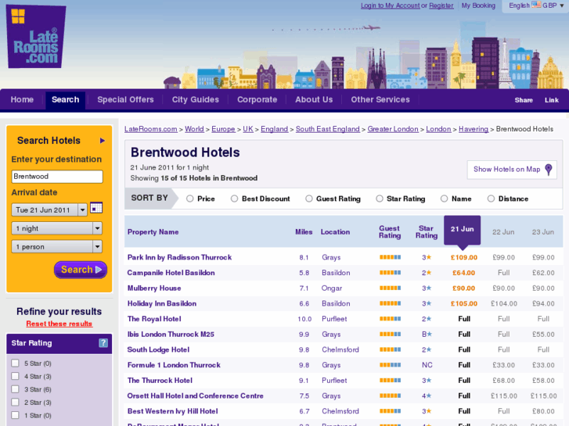
Task: Click the purple Search button
Action: 81,270
